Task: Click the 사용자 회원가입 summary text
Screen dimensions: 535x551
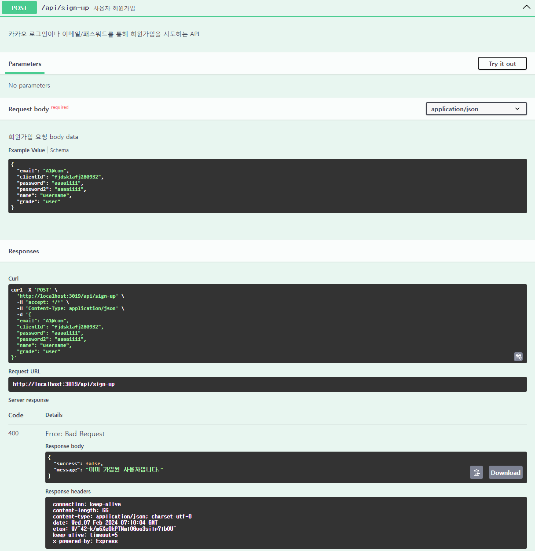Action: click(114, 8)
